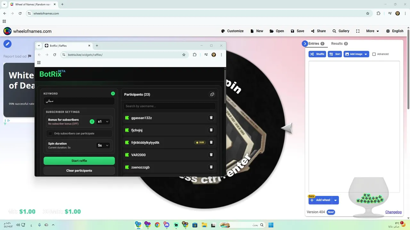
Task: Bookmark wheelofnames.com with the star icon
Action: [x=368, y=13]
